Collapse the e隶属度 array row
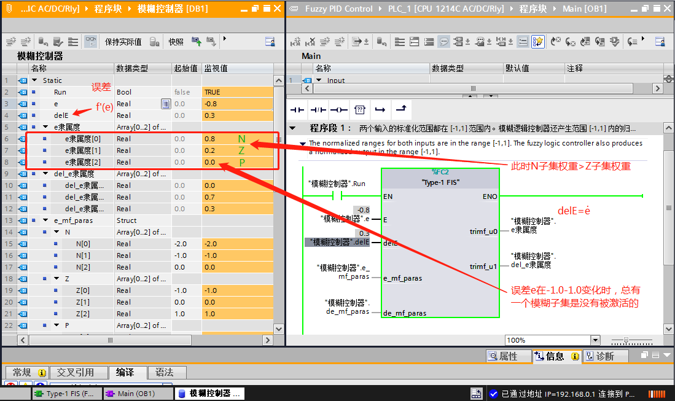 pos(45,127)
